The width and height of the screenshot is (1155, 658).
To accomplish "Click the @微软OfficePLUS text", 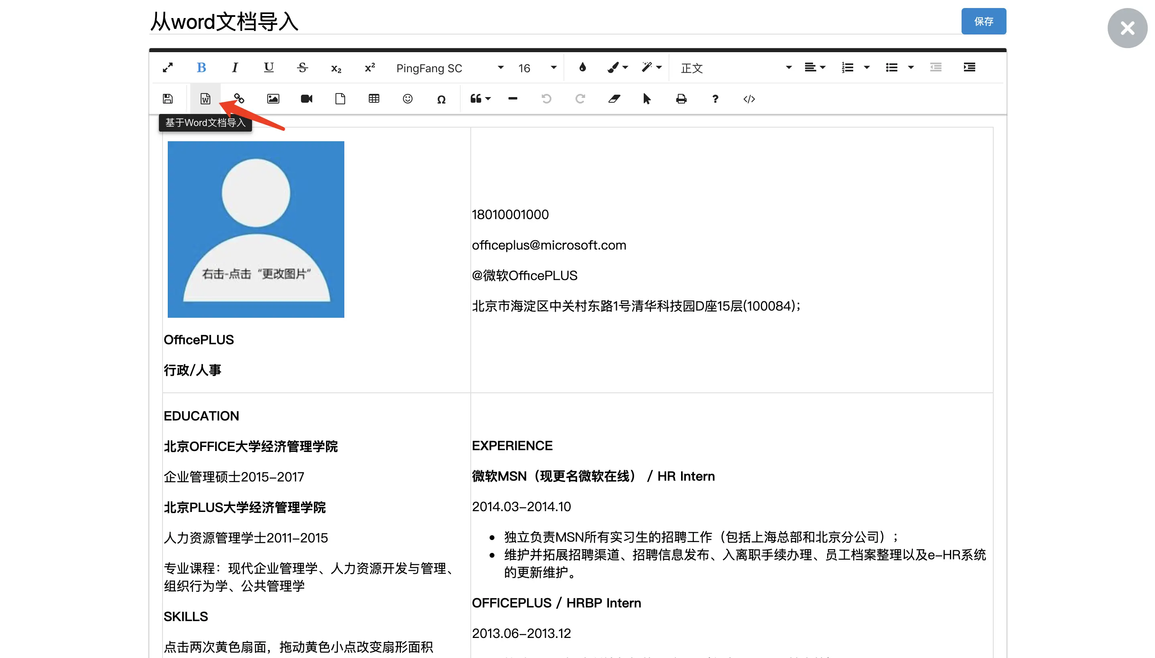I will tap(525, 276).
